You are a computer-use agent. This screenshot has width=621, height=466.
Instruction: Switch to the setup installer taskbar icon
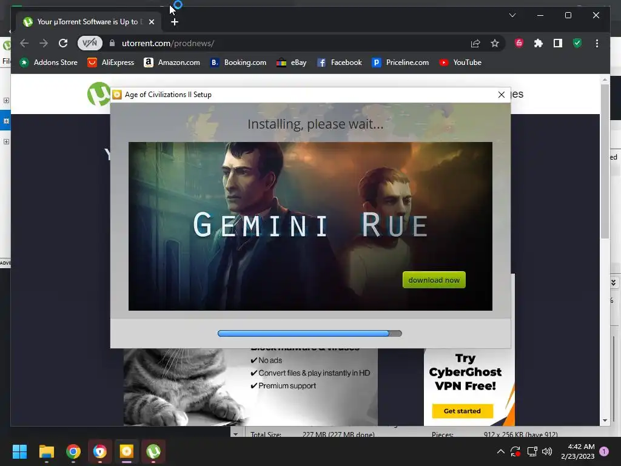126,451
